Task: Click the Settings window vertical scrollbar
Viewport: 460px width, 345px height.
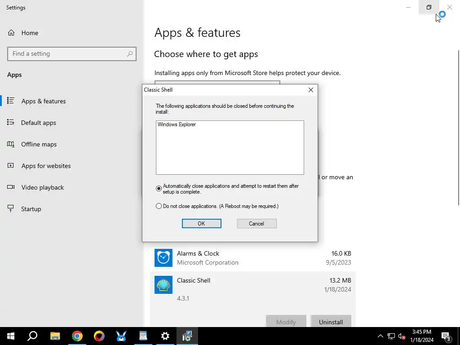Action: (x=459, y=128)
